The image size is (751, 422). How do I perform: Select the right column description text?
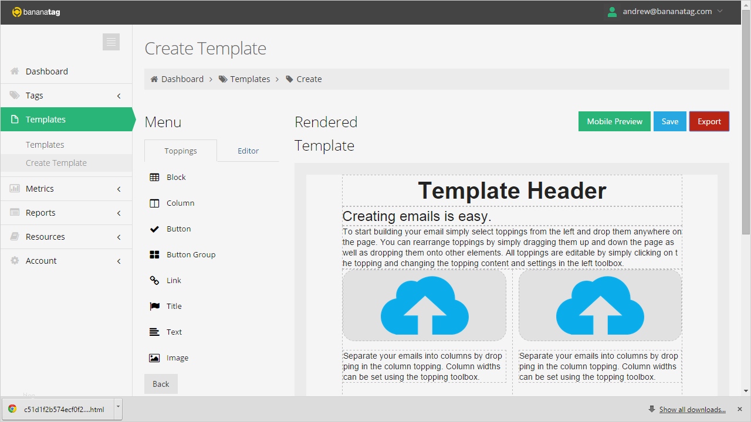click(x=600, y=366)
